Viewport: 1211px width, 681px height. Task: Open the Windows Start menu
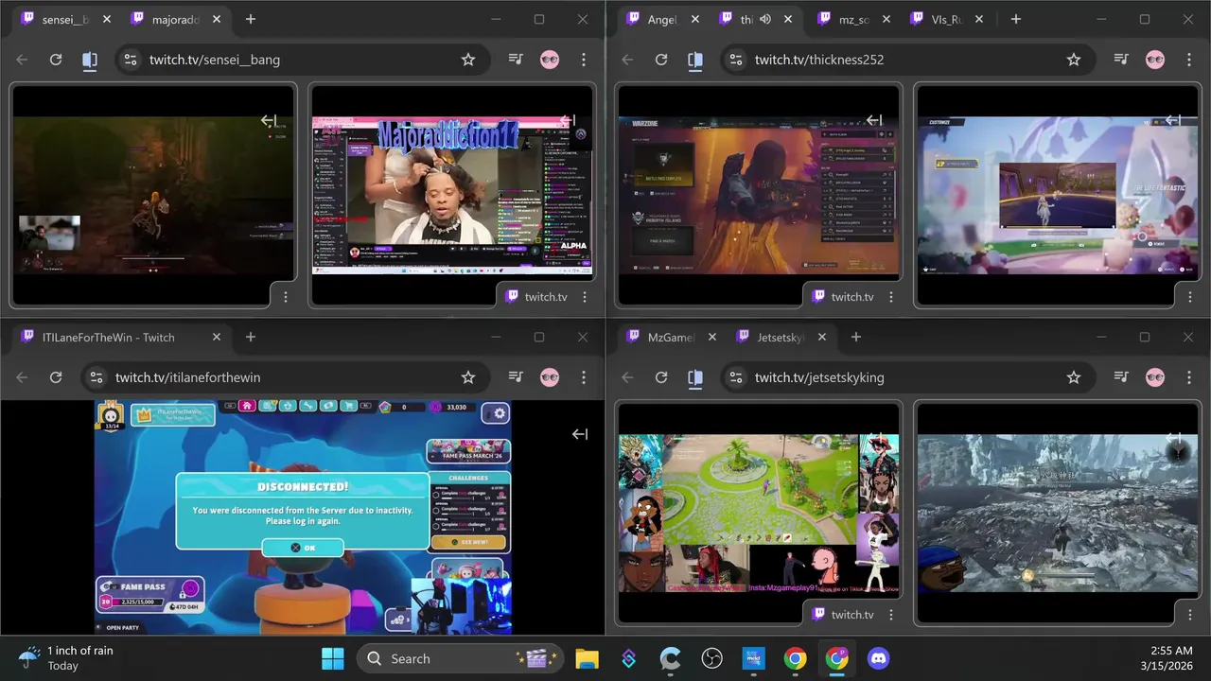(x=333, y=658)
